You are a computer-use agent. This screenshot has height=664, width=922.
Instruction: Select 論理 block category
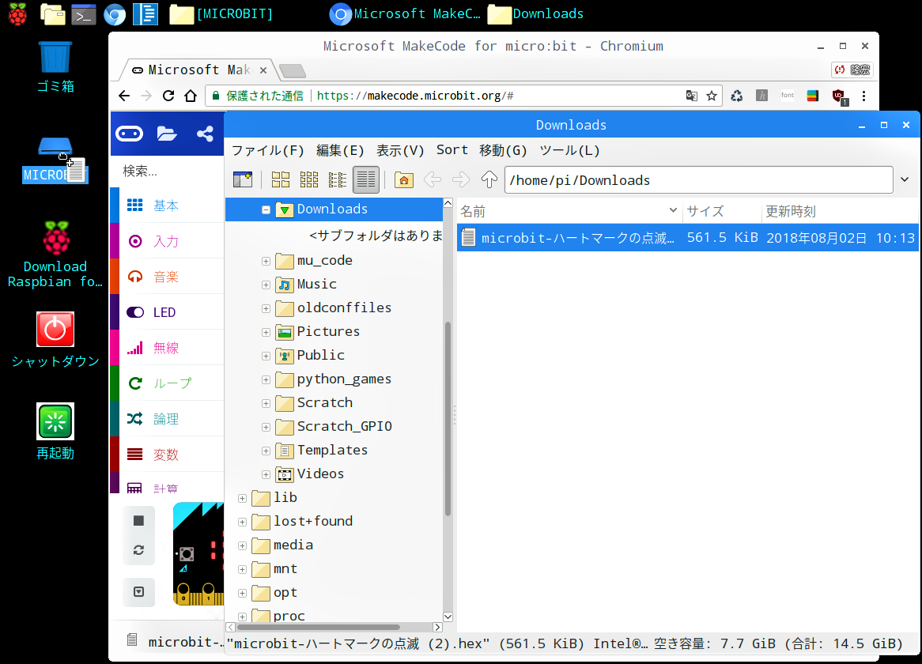167,418
